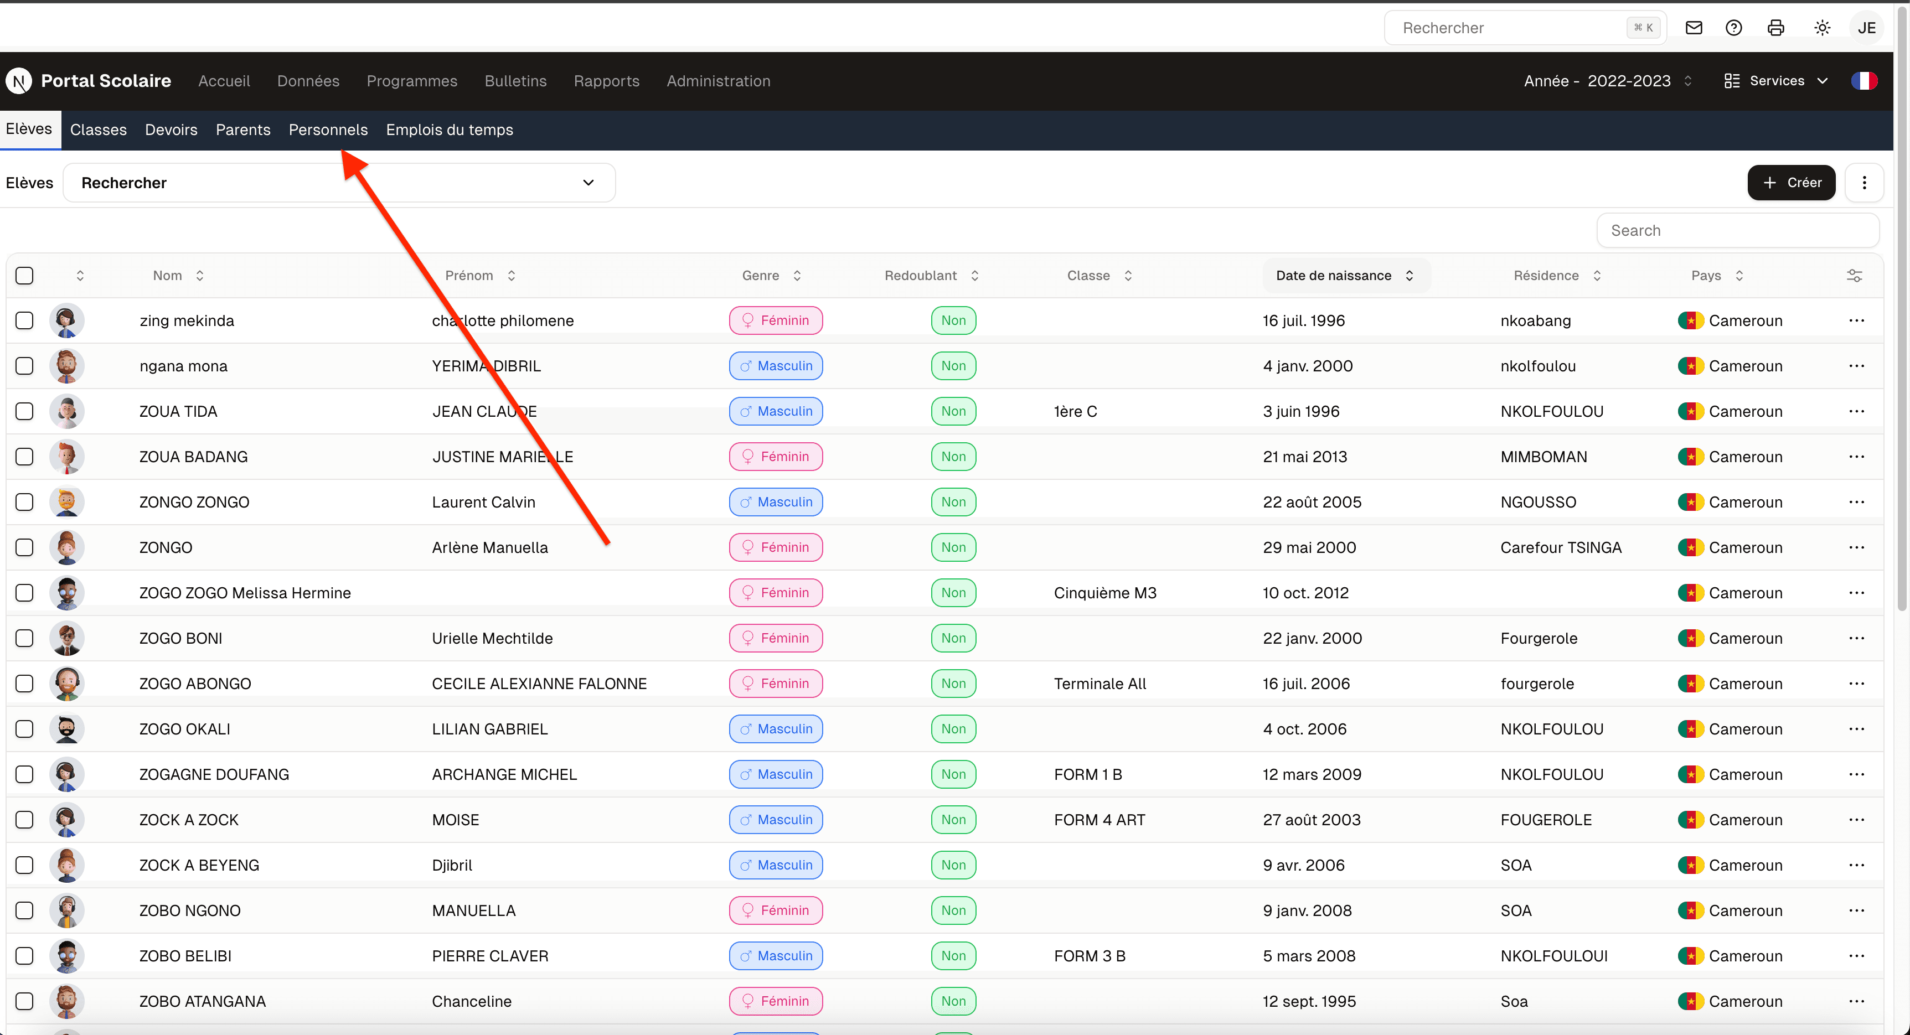Open row actions for zing mekinda

pos(1856,321)
